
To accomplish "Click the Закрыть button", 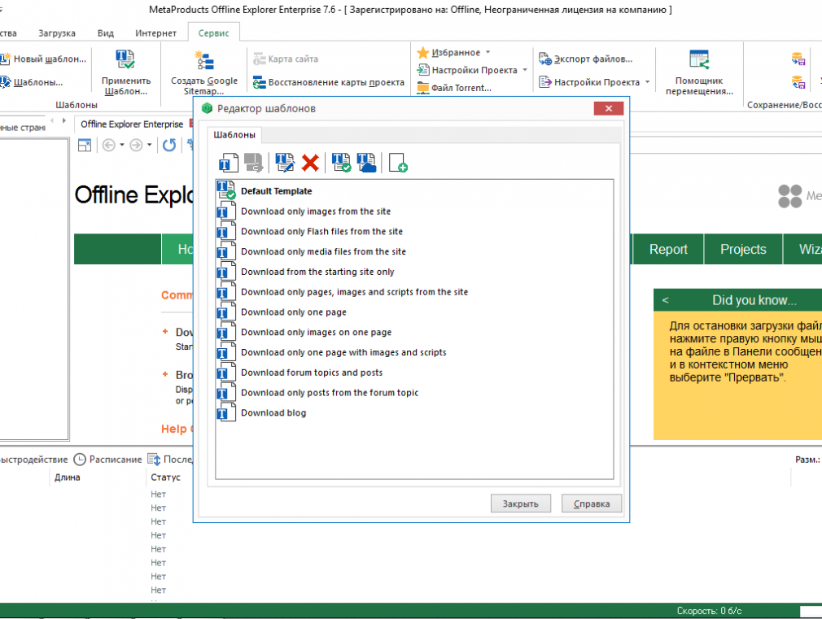I will 521,503.
